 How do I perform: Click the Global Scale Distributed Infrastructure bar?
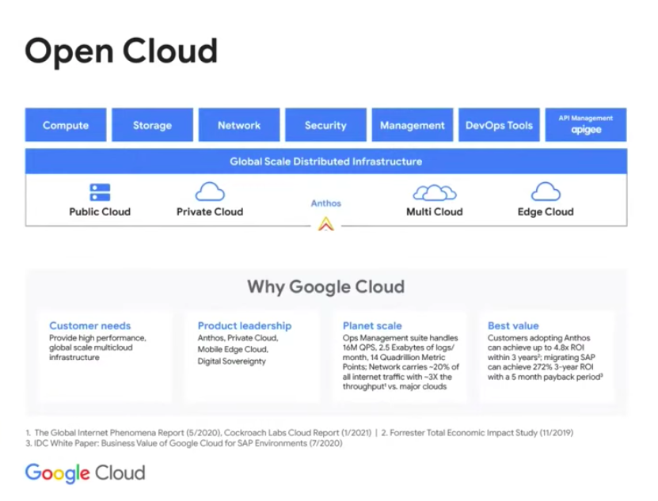tap(326, 161)
